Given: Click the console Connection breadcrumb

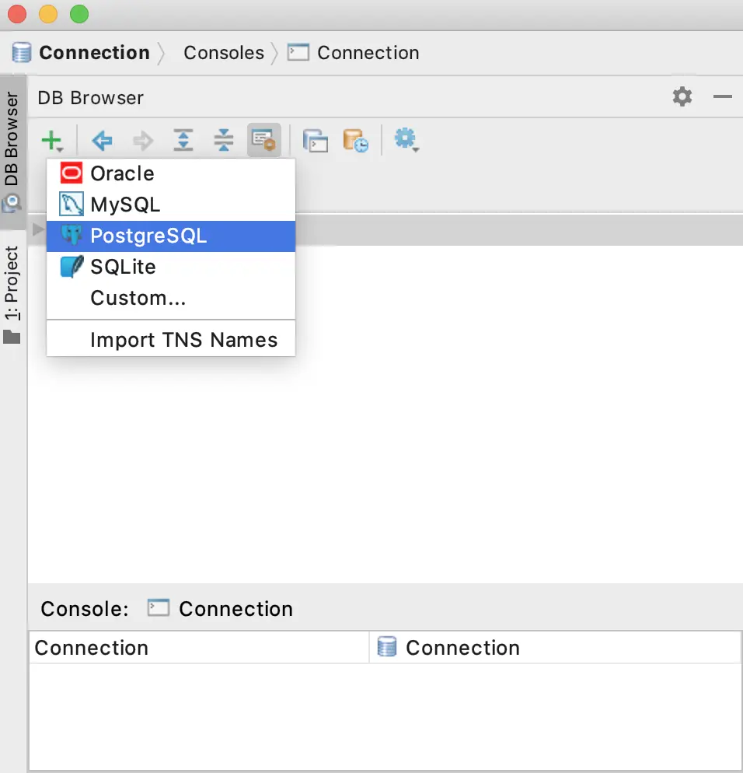Looking at the screenshot, I should tap(368, 53).
